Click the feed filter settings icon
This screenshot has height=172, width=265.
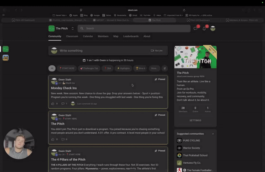(165, 68)
